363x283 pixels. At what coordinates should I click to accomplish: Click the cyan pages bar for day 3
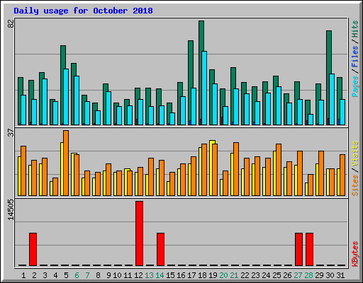click(x=45, y=102)
